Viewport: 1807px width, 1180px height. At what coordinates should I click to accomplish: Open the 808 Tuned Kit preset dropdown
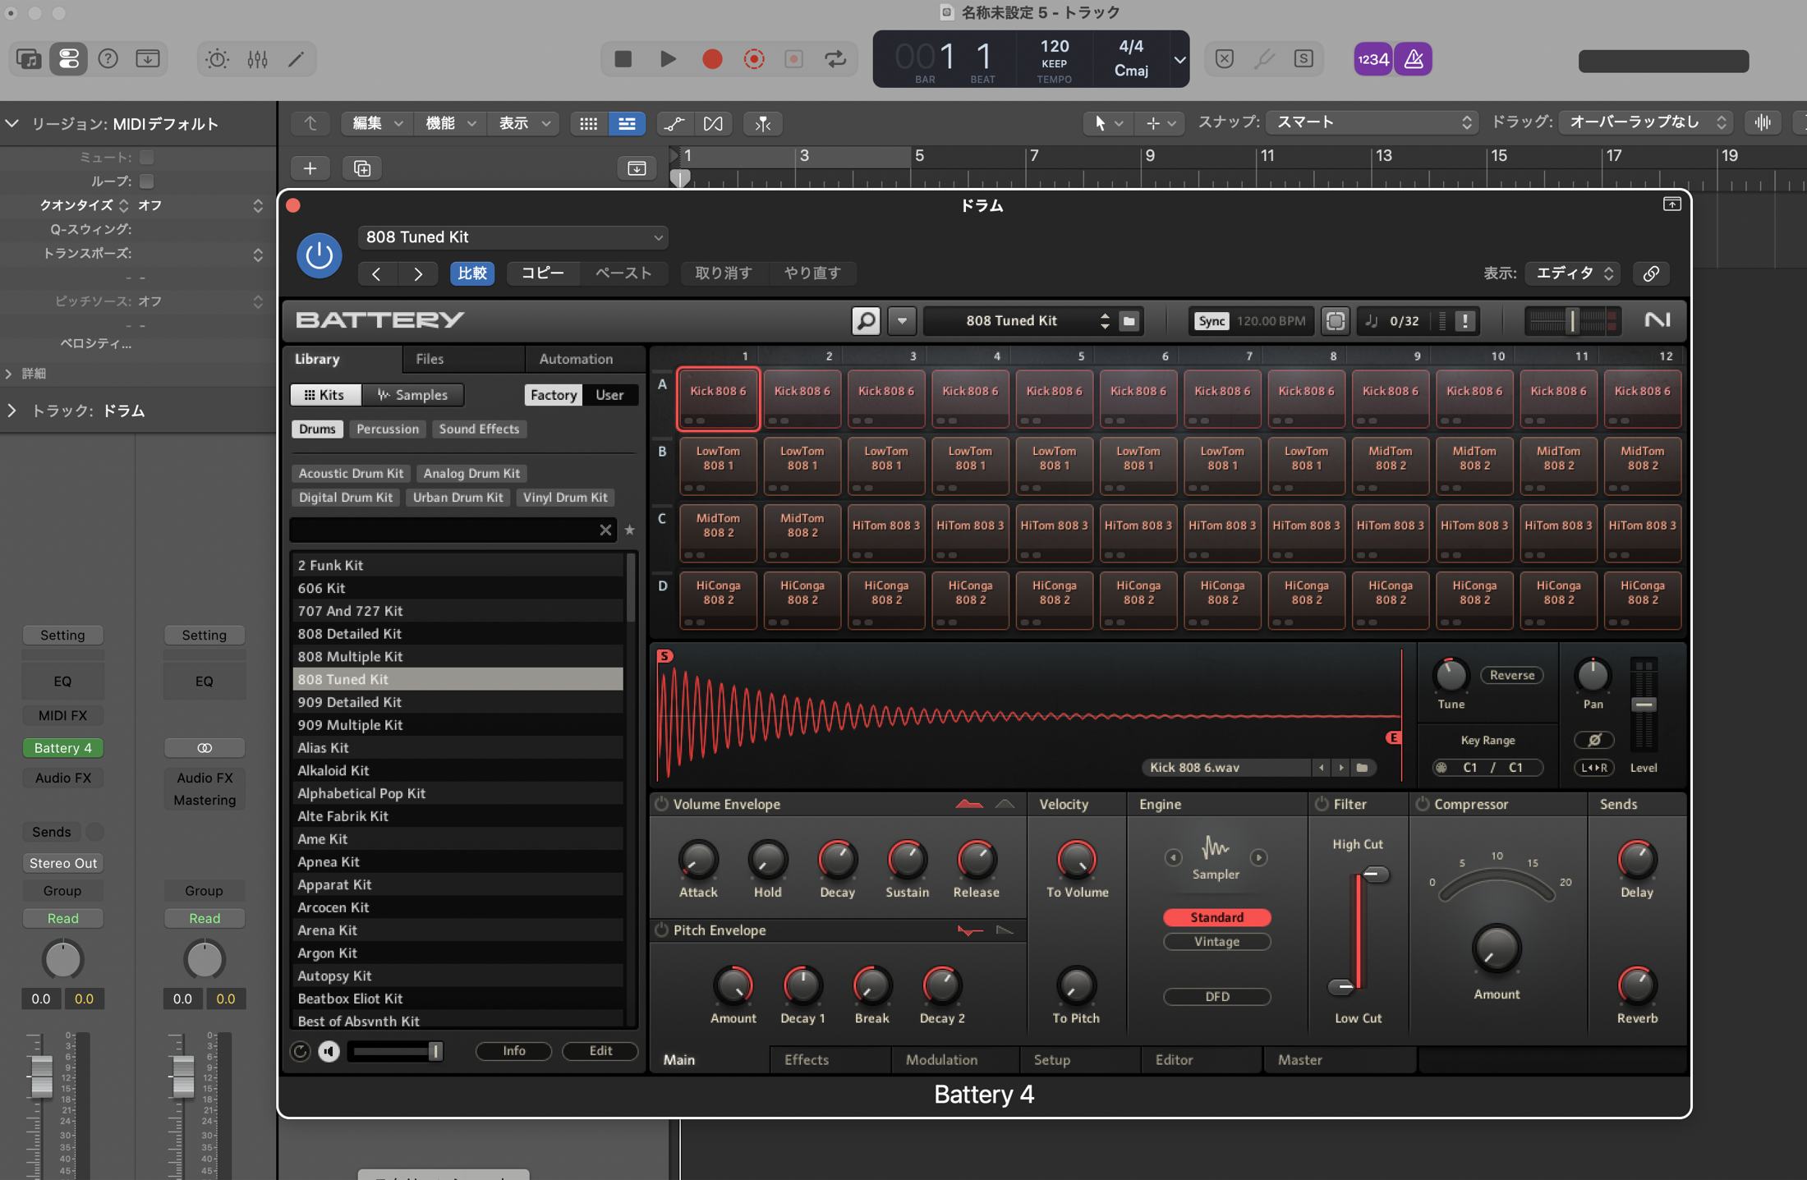tap(513, 237)
